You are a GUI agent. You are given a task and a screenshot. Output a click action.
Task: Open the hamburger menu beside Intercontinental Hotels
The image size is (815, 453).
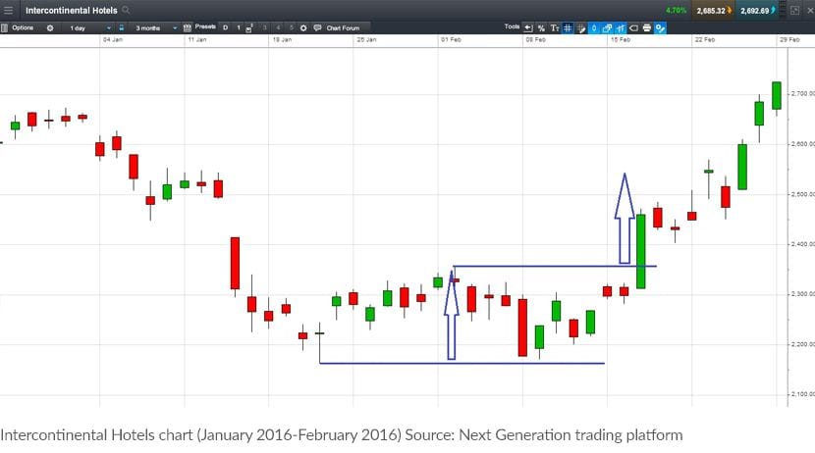(10, 11)
